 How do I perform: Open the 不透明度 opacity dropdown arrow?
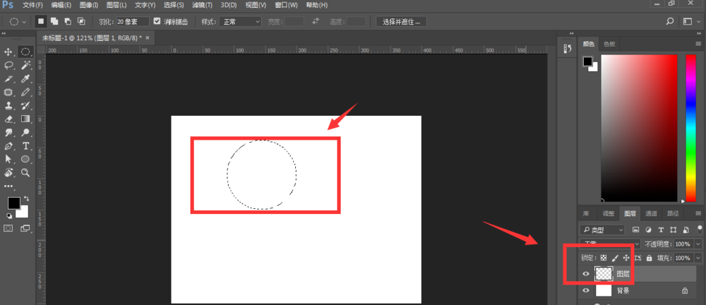tap(698, 244)
